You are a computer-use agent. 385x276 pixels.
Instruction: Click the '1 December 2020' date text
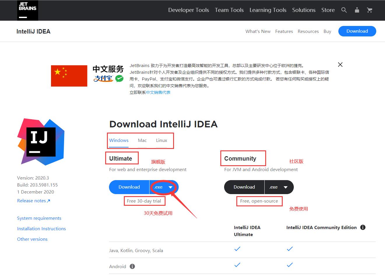(x=36, y=192)
